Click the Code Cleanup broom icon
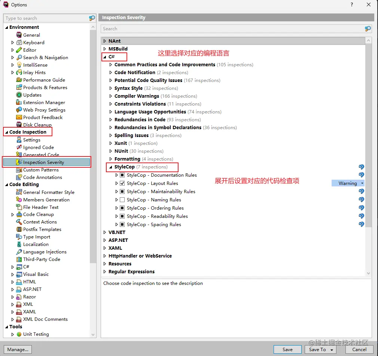The width and height of the screenshot is (378, 356). click(x=19, y=214)
